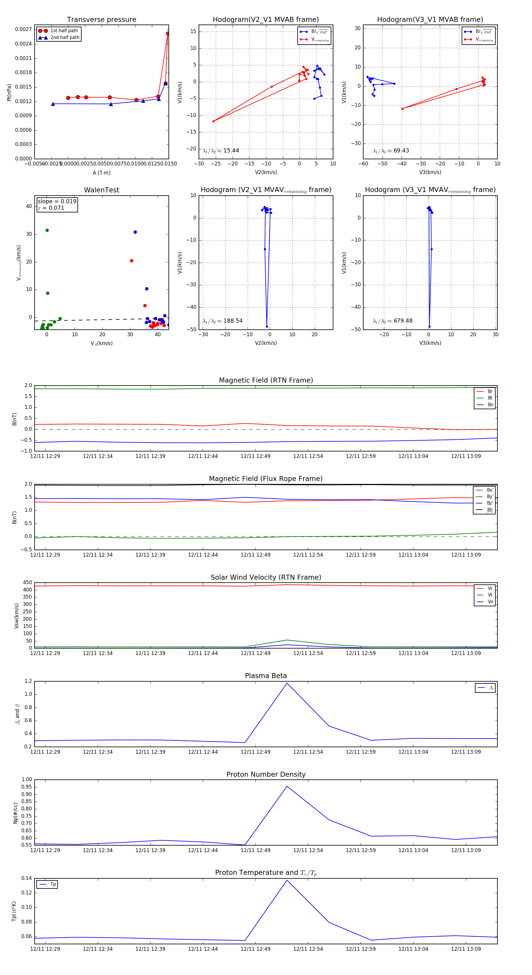This screenshot has height=975, width=532.
Task: Click the "Solar Wind Velocity (RTN Frame)" title
Action: coord(266,577)
